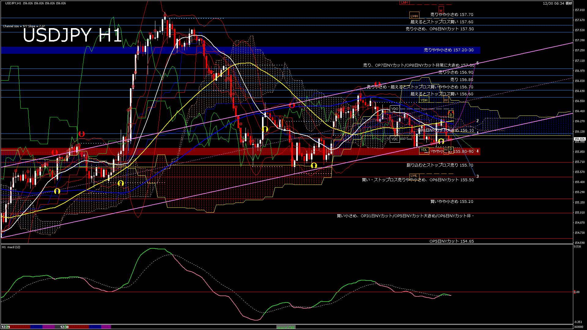Click the red LMH label at top

click(404, 3)
